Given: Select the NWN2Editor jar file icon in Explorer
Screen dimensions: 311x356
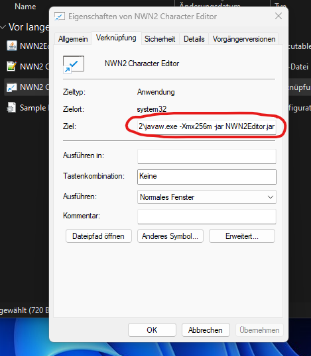Looking at the screenshot, I should 11,46.
